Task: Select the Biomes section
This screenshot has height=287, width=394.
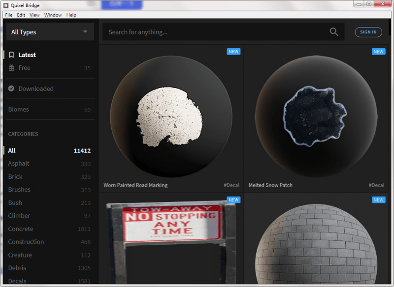Action: click(x=19, y=110)
